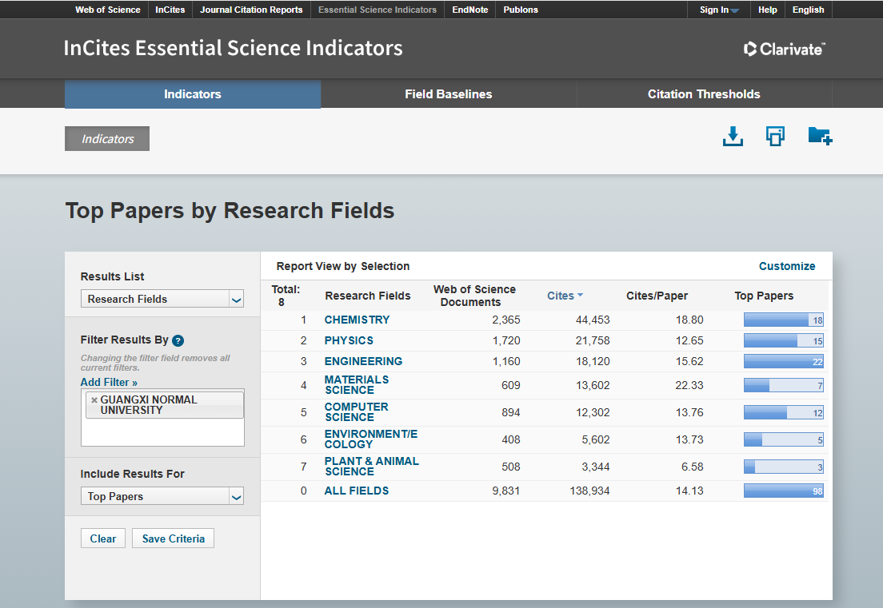Screen dimensions: 883x608
Task: Click the Indicators breadcrumb button
Action: click(107, 139)
